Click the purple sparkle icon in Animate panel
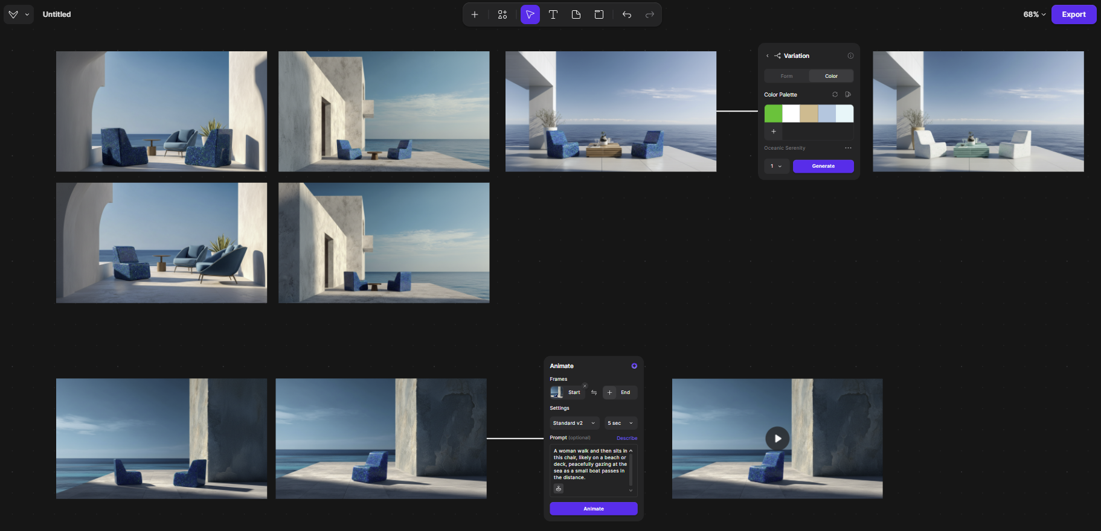This screenshot has height=531, width=1101. click(x=634, y=366)
